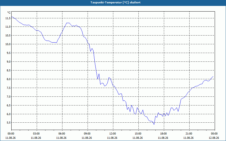Image resolution: width=226 pixels, height=141 pixels.
Task: Click the '6,0' y-axis value
Action: click(8, 114)
